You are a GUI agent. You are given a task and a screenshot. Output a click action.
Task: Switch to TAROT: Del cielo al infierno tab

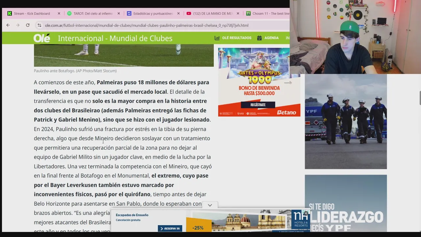[x=93, y=13]
